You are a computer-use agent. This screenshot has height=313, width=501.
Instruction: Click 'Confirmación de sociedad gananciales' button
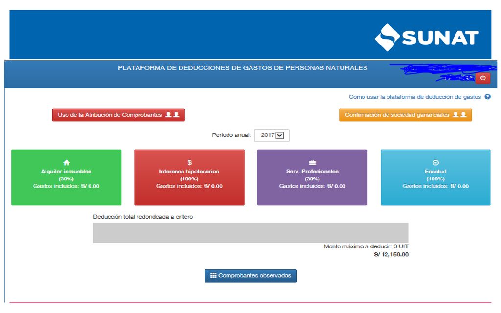[x=406, y=115]
